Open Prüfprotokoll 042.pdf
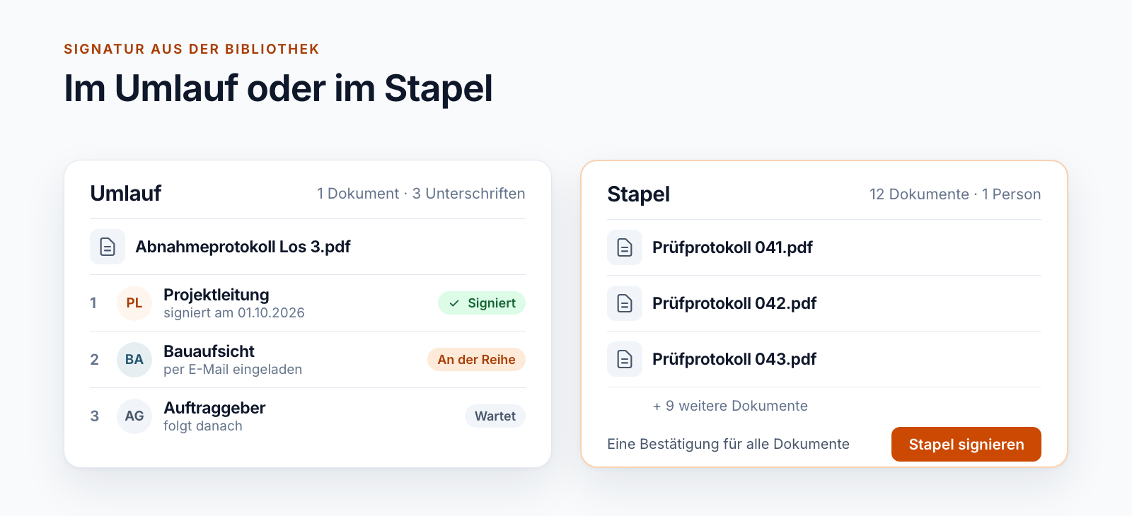 pos(734,303)
